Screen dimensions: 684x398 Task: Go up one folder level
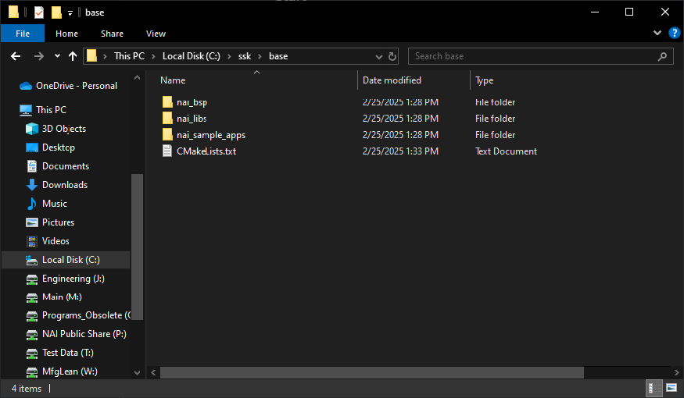pyautogui.click(x=73, y=56)
